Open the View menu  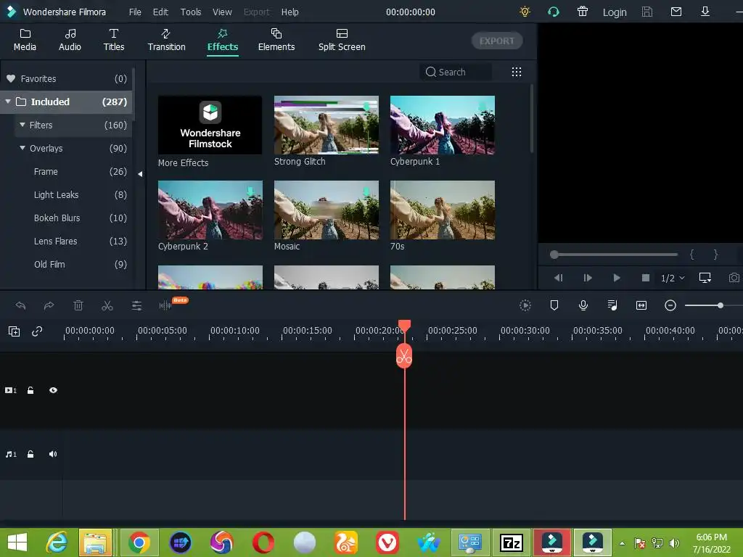(x=222, y=12)
